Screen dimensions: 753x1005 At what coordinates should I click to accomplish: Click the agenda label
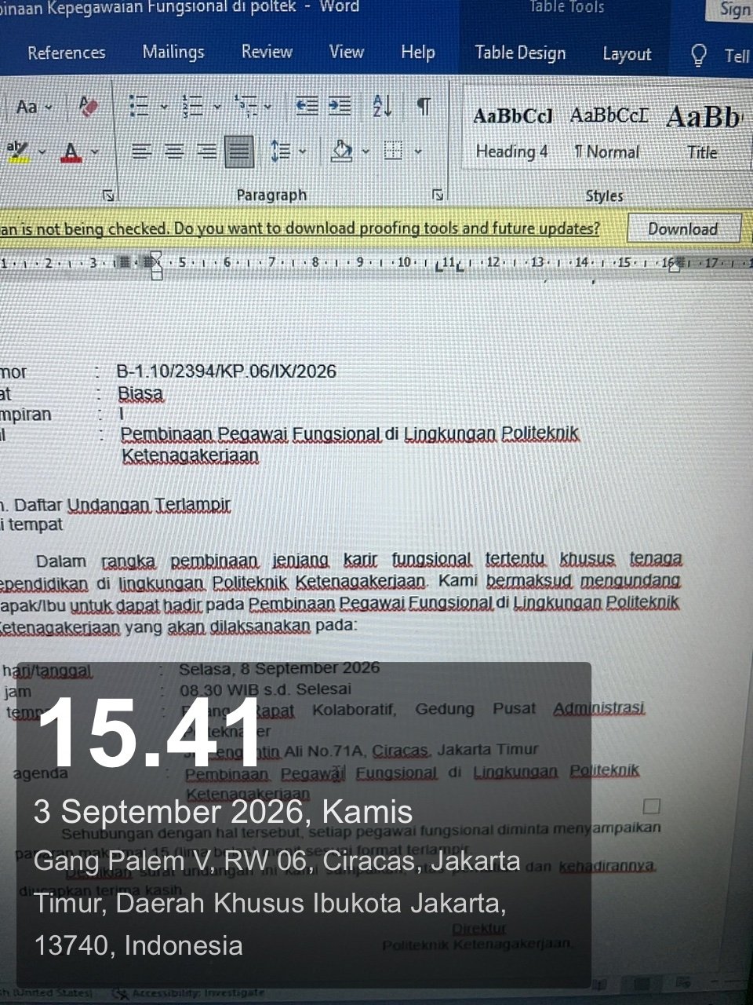point(40,773)
